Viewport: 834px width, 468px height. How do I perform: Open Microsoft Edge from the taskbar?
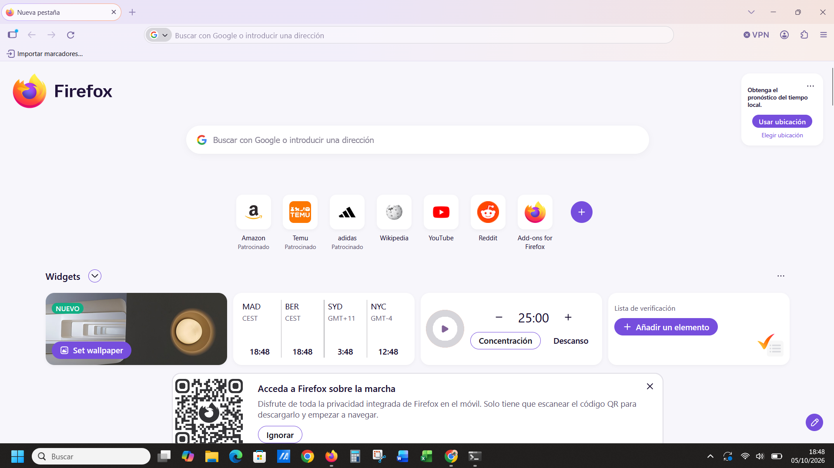point(236,456)
